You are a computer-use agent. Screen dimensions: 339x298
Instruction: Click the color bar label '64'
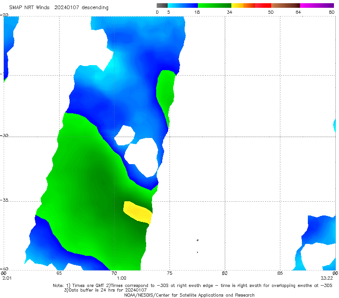[x=298, y=12]
